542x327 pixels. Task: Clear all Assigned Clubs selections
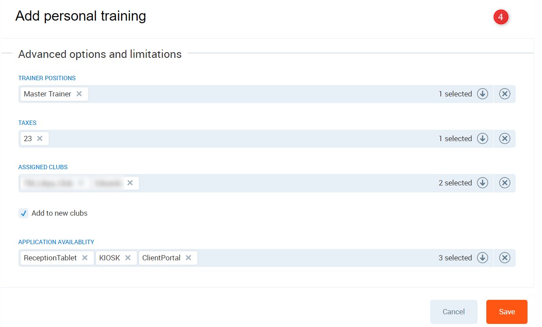(x=505, y=183)
